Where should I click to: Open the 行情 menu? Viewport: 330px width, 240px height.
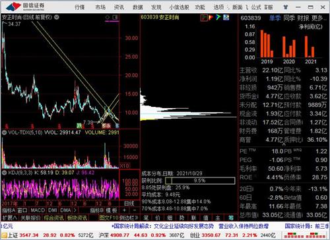pyautogui.click(x=80, y=7)
